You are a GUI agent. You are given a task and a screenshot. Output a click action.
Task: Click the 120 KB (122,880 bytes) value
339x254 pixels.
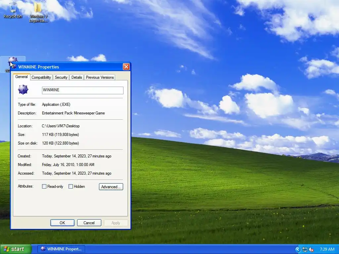pyautogui.click(x=60, y=143)
